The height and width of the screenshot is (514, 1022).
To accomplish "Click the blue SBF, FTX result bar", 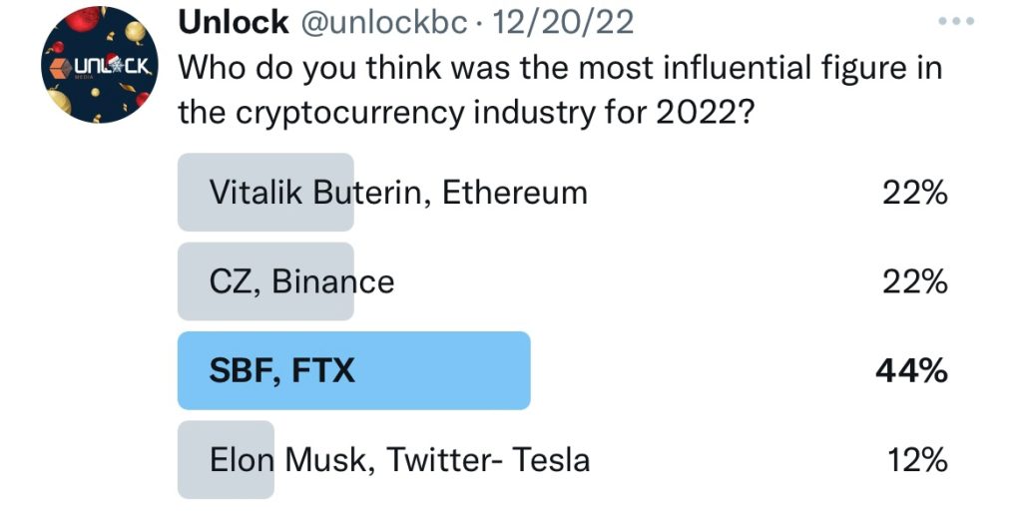I will point(354,370).
